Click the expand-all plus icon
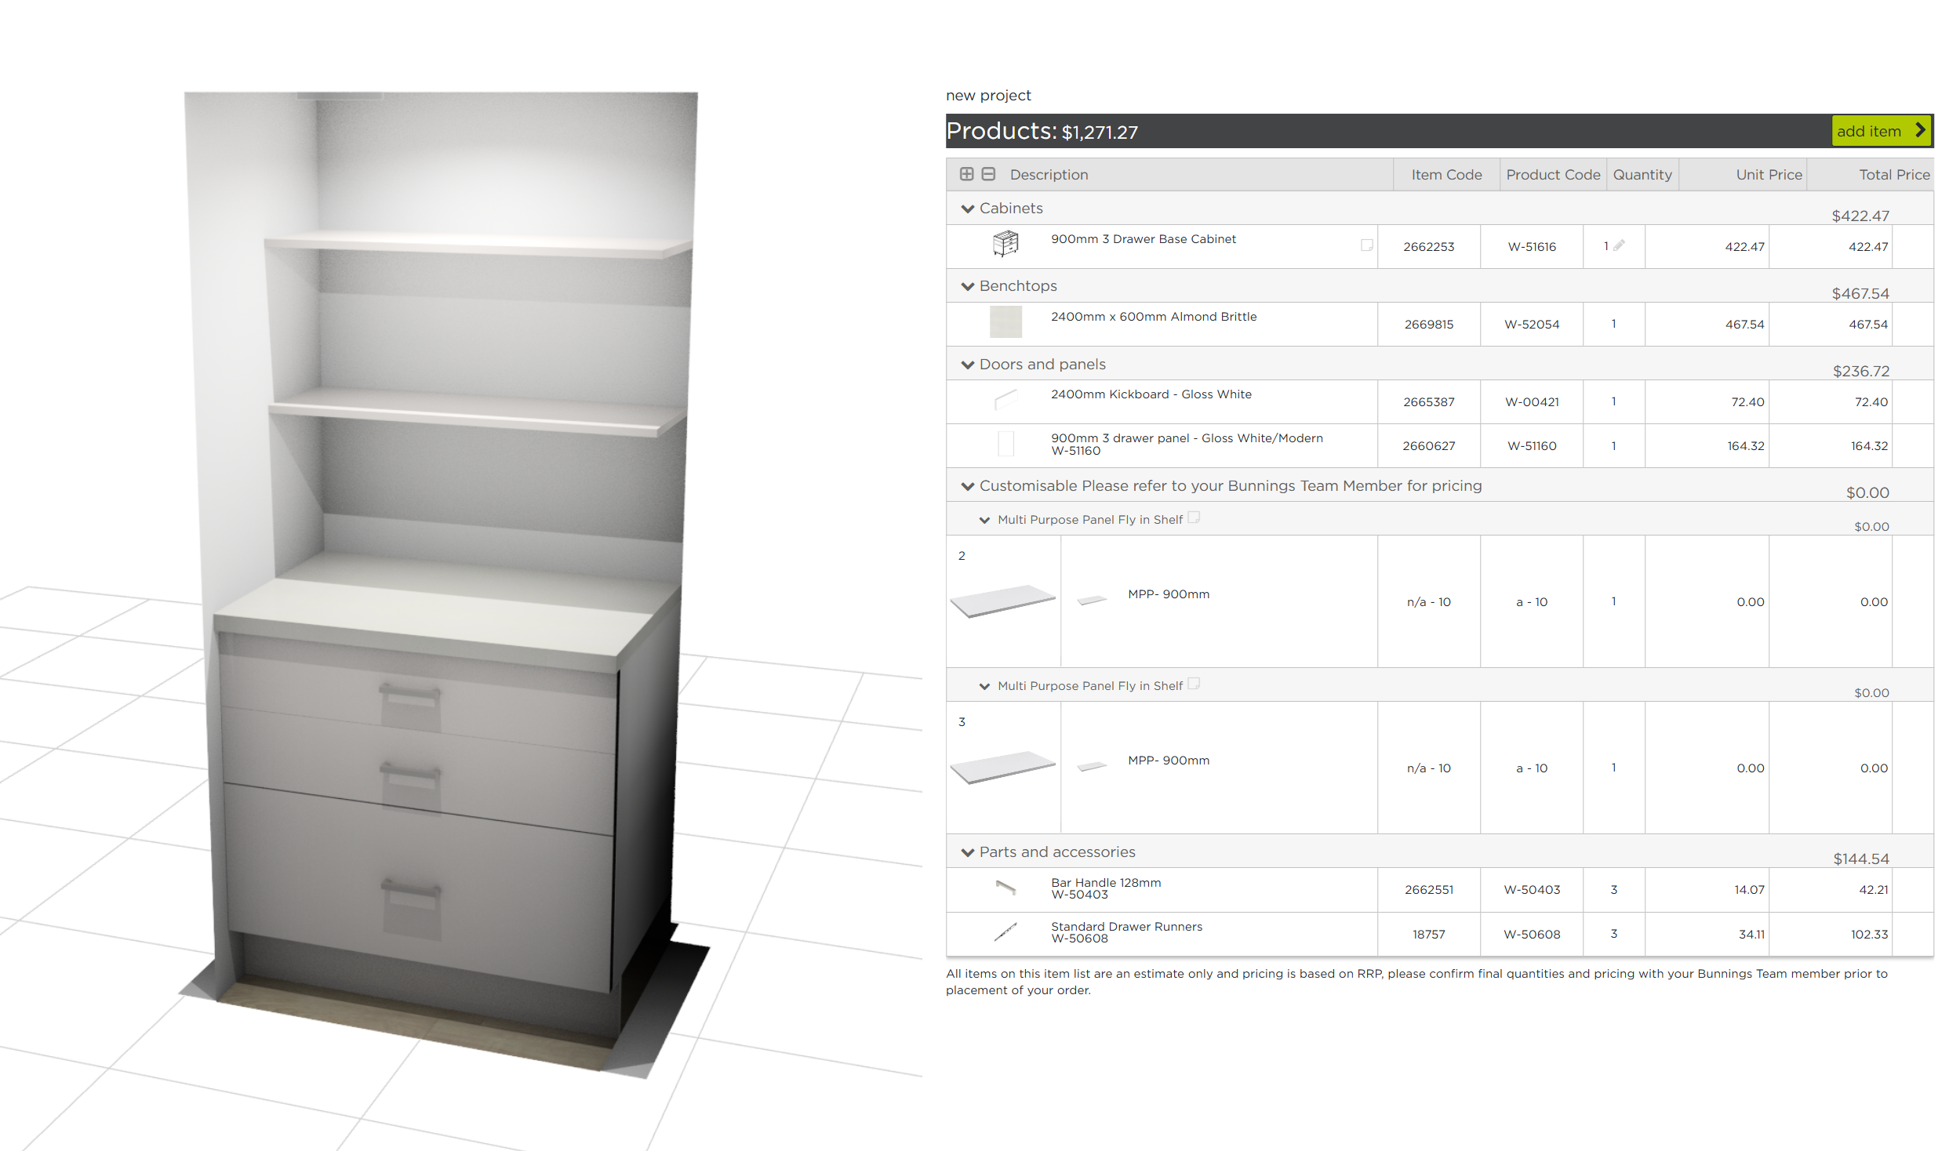 point(966,174)
